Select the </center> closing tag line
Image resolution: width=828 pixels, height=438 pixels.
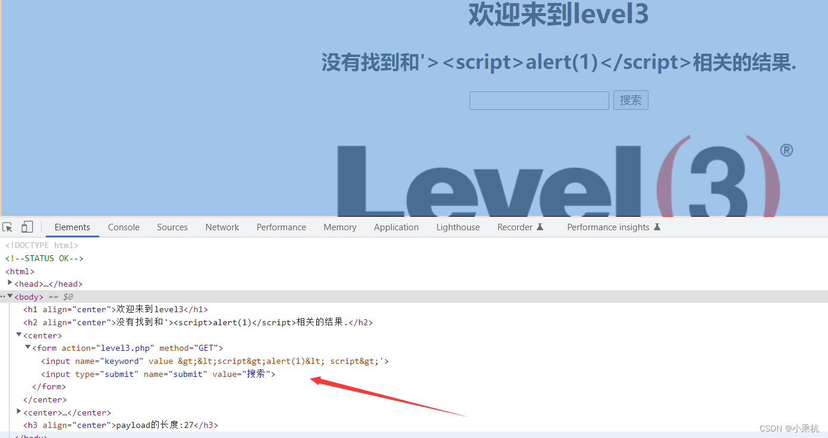45,400
